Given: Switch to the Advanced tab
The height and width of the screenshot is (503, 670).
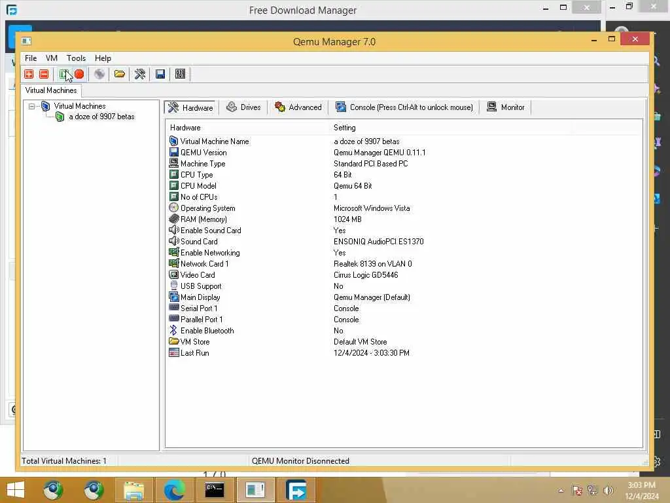Looking at the screenshot, I should click(298, 107).
